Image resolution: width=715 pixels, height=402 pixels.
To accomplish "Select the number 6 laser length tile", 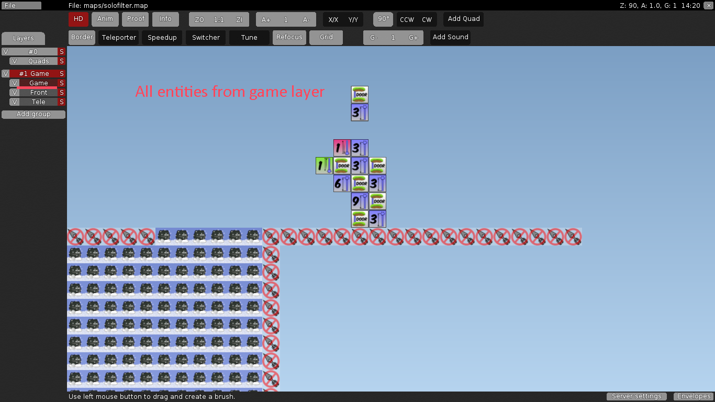I will (342, 183).
